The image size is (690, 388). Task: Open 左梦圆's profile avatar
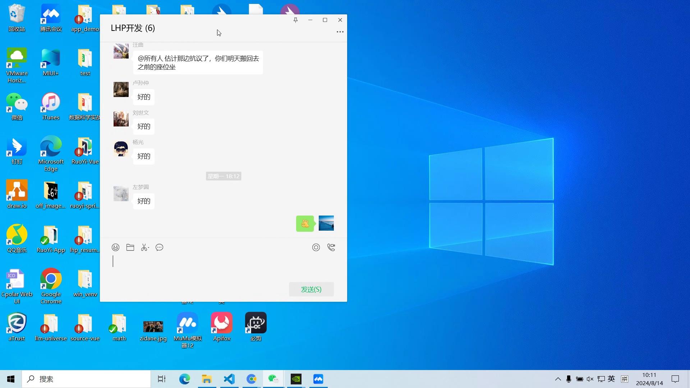click(x=121, y=194)
